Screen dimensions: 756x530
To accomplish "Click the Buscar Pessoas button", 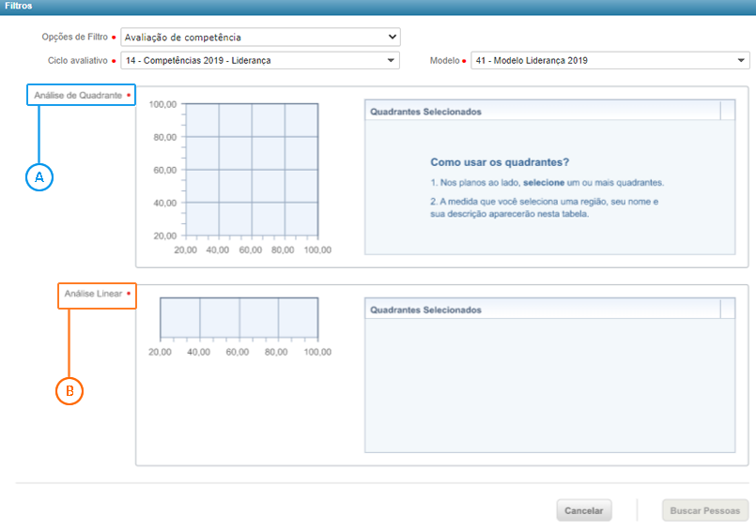I will [704, 511].
